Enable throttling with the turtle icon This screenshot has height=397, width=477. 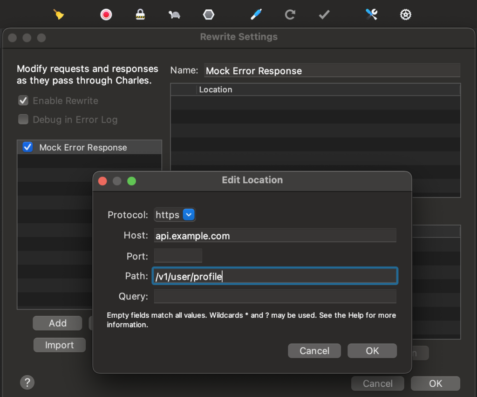click(174, 14)
